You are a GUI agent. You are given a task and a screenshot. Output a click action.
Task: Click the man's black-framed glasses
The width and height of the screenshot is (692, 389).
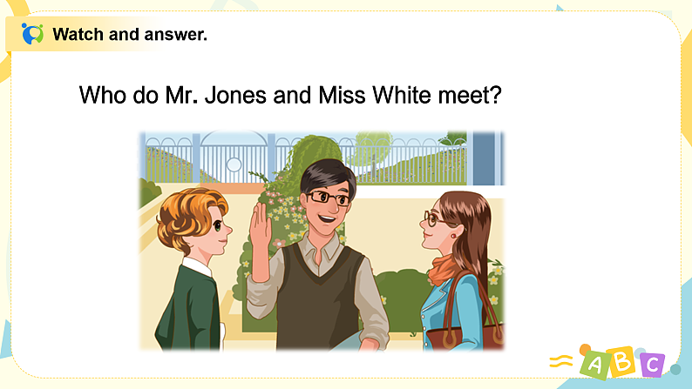point(329,198)
